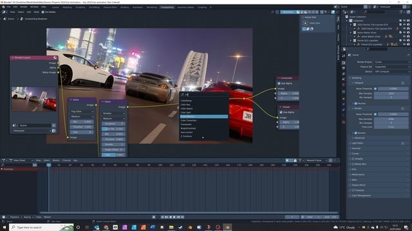Viewport: 412px width, 231px height.
Task: Click the Render Layers node thumbnail preview
Action: (33, 99)
